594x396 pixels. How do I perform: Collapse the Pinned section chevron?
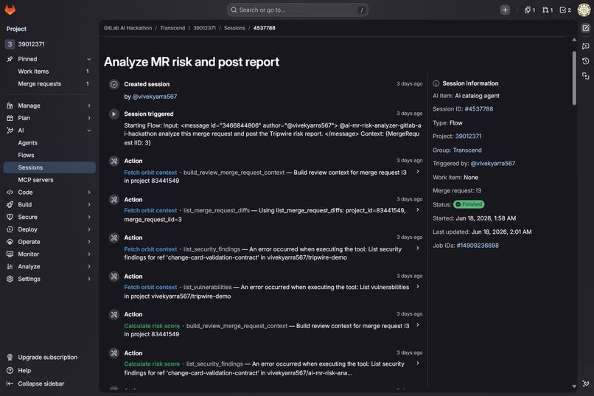(x=88, y=59)
